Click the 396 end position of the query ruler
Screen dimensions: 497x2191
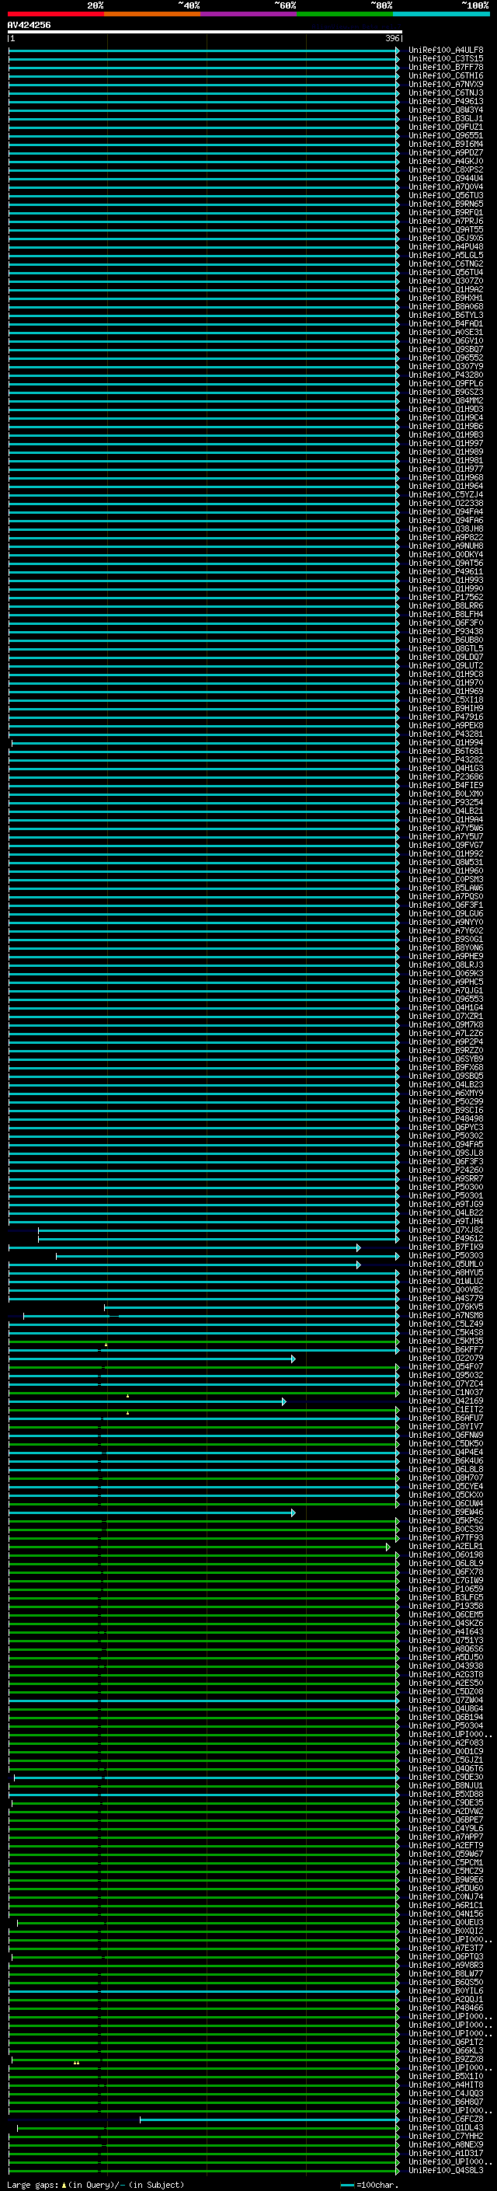(391, 38)
